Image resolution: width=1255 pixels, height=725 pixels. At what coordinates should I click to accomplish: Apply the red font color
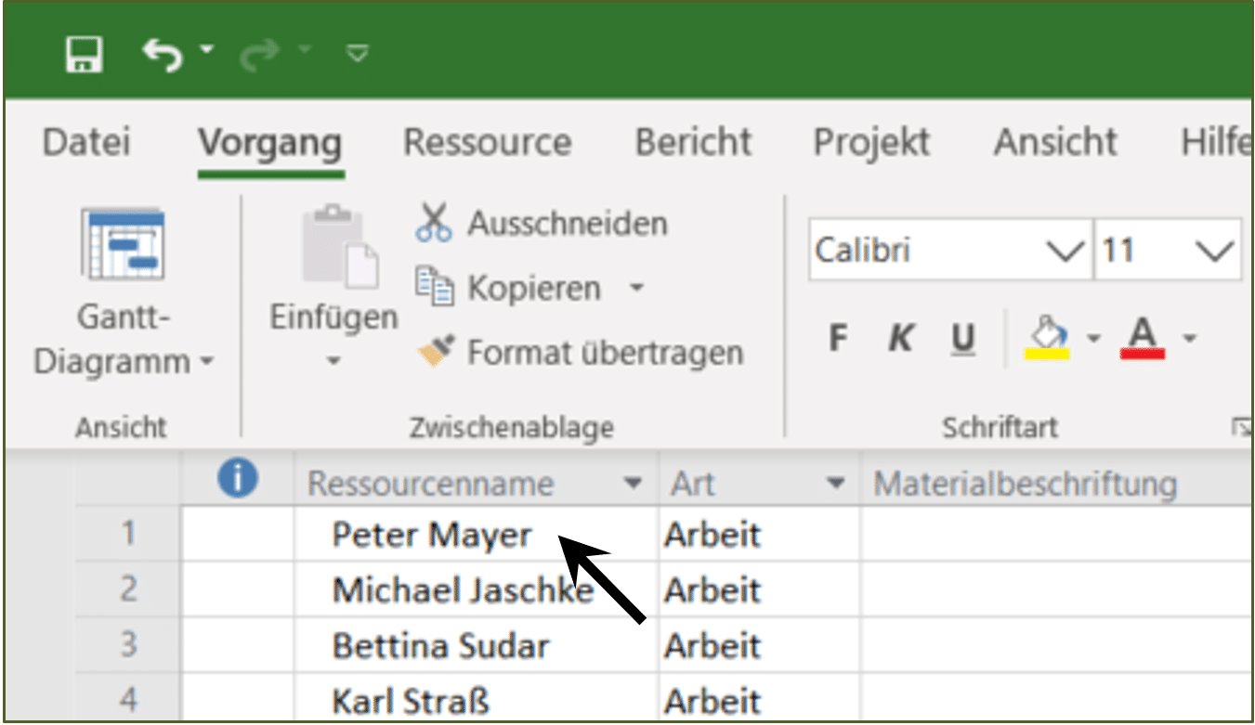[x=1143, y=339]
